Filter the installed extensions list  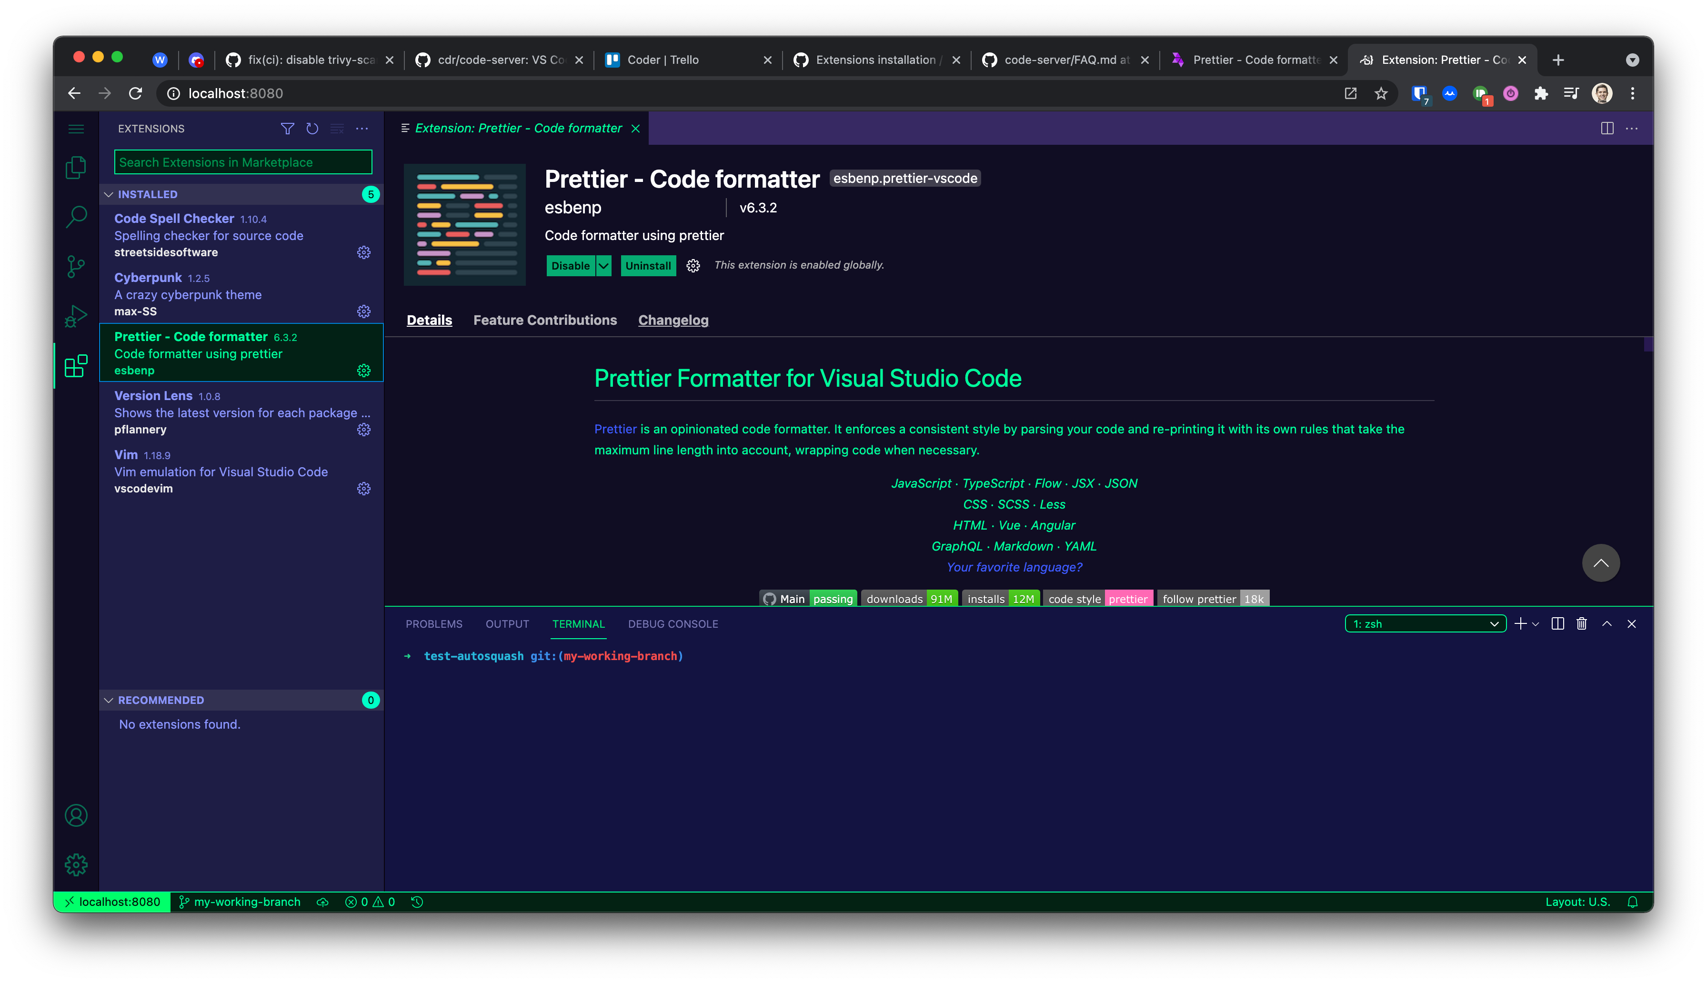click(x=288, y=128)
